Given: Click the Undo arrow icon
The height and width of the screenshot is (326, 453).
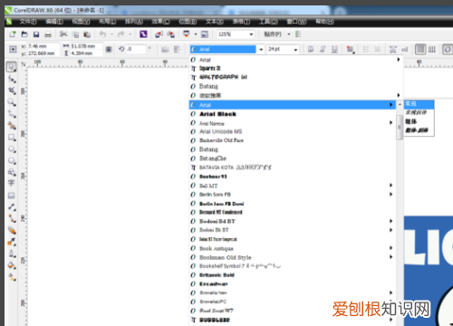Looking at the screenshot, I should tap(102, 34).
